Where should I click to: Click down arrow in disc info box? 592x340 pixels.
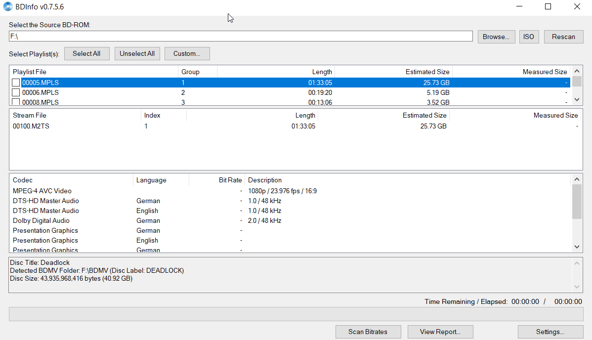click(x=577, y=287)
